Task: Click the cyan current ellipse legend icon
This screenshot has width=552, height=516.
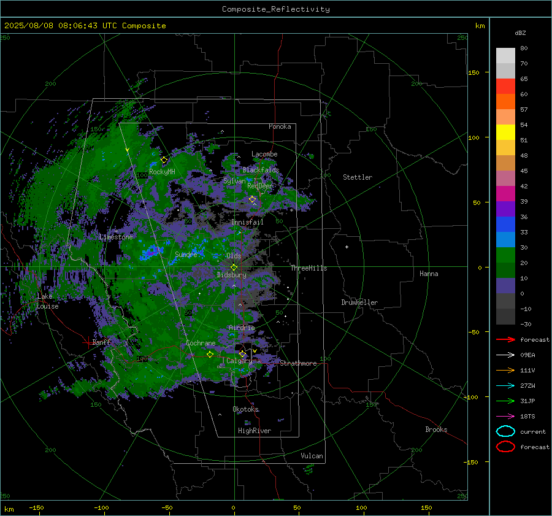Action: pyautogui.click(x=505, y=431)
